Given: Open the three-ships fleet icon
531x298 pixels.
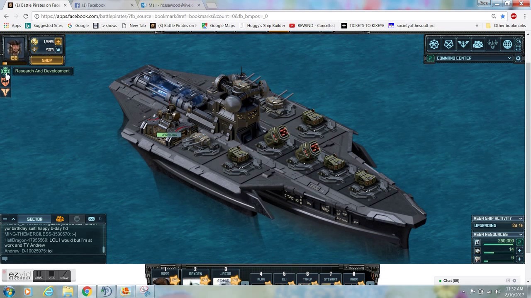Looking at the screenshot, I should pos(492,44).
